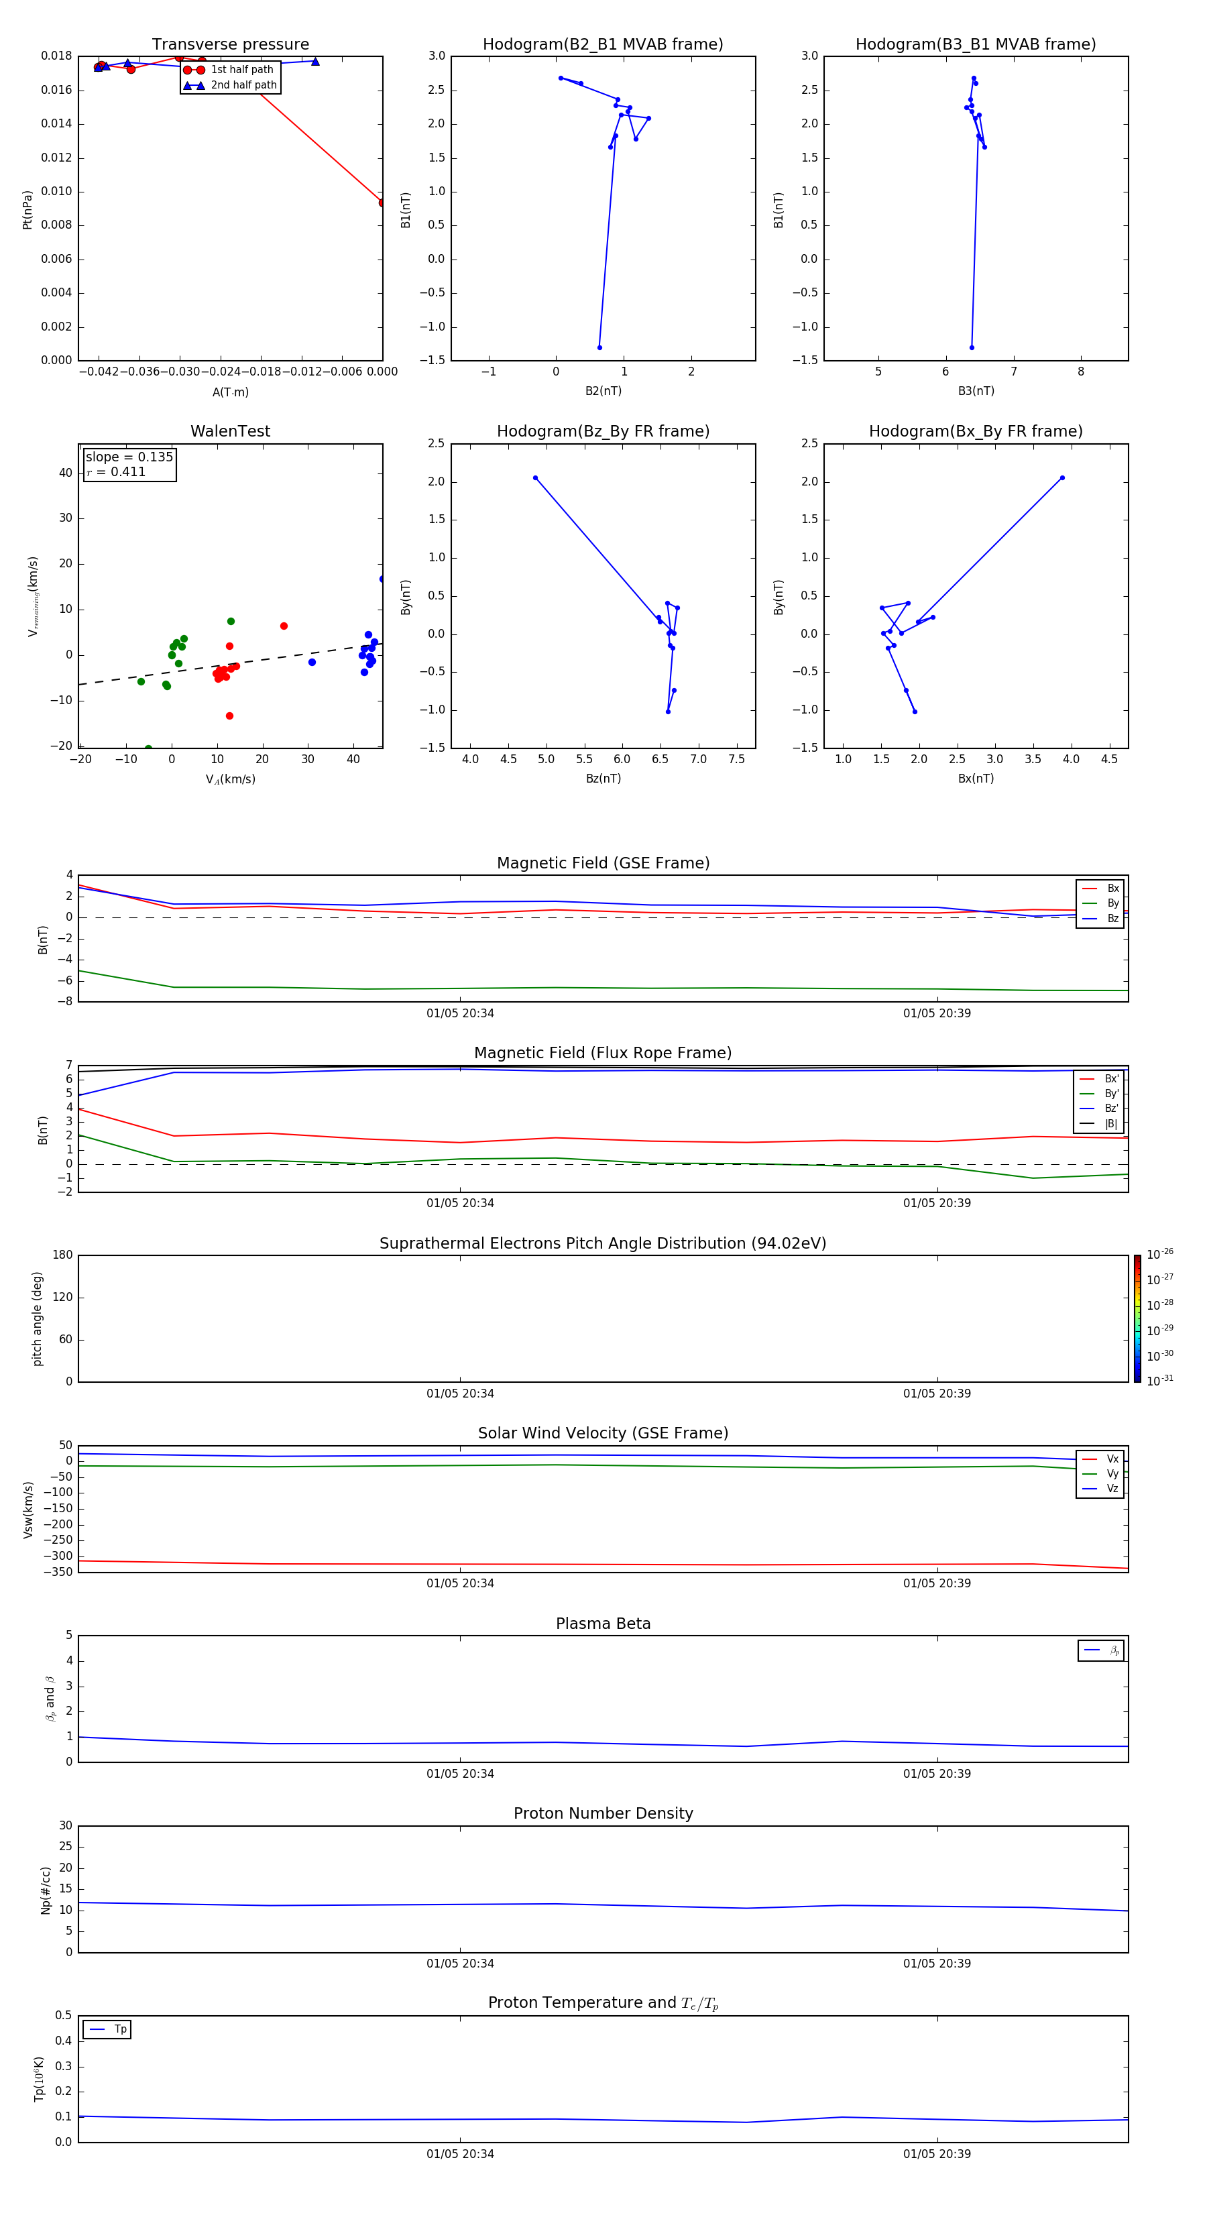The width and height of the screenshot is (1207, 2213).
Task: Click the 10^-31 colorbar tick label
Action: (1160, 1381)
